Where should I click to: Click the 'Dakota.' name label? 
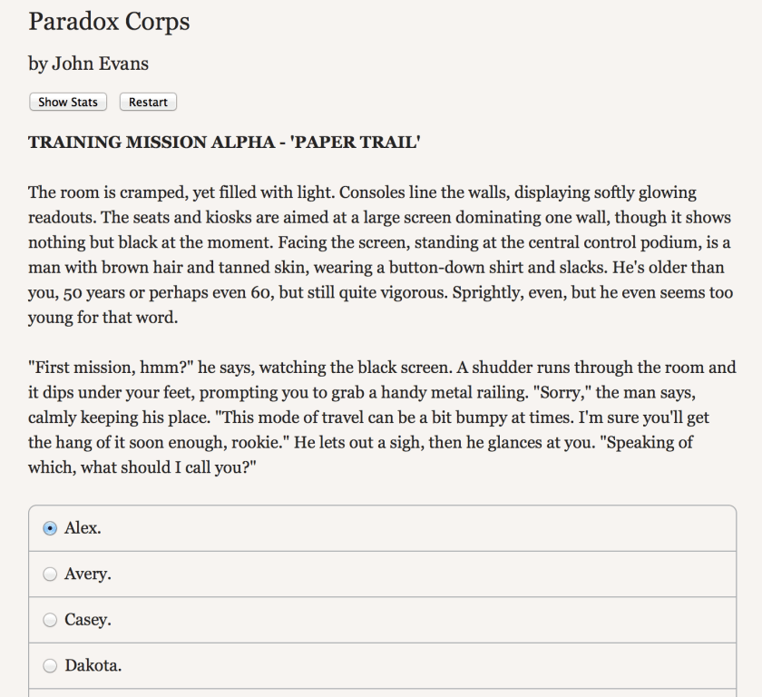pos(93,666)
